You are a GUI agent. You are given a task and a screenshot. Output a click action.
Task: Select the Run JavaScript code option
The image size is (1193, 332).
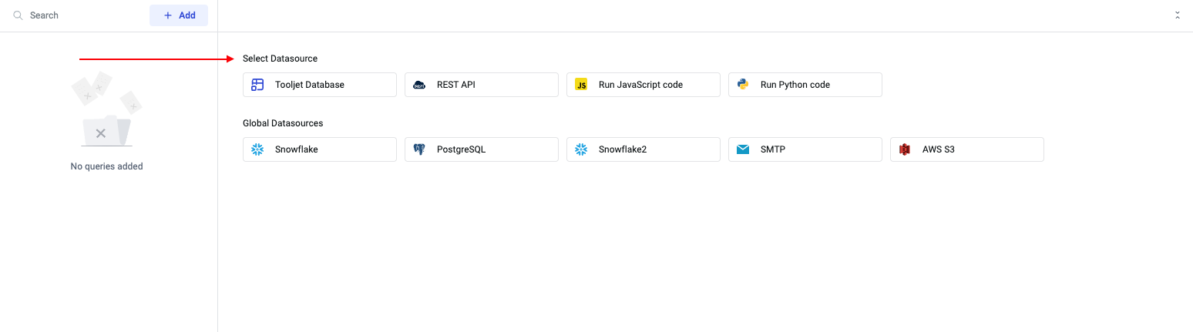640,85
